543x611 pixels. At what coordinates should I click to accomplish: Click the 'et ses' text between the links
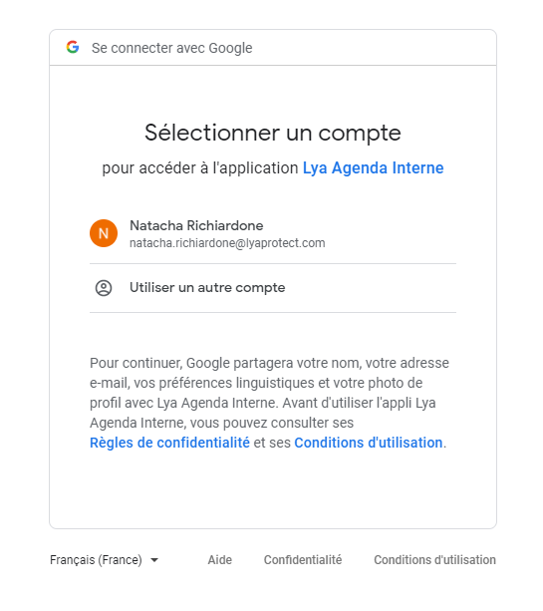pyautogui.click(x=272, y=443)
